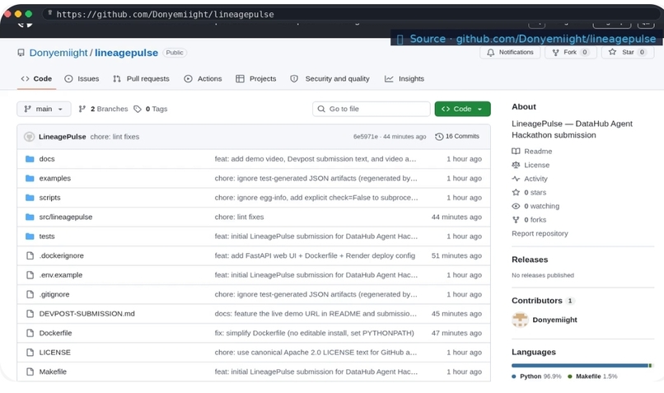Image resolution: width=664 pixels, height=393 pixels.
Task: Open the Donyemiight owner link
Action: [x=58, y=53]
